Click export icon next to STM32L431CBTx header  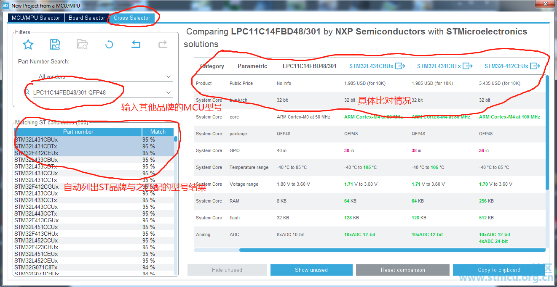coord(468,66)
